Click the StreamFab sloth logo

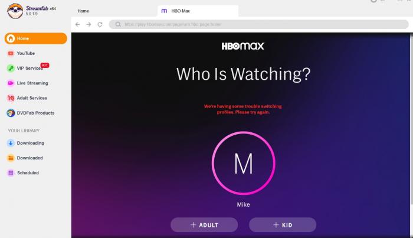point(15,11)
